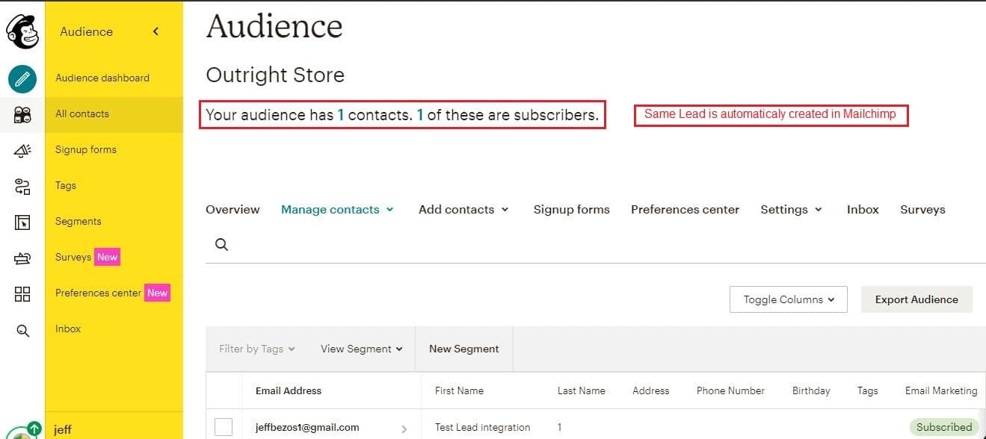Image resolution: width=986 pixels, height=439 pixels.
Task: Click the Export Audience button
Action: coord(916,299)
